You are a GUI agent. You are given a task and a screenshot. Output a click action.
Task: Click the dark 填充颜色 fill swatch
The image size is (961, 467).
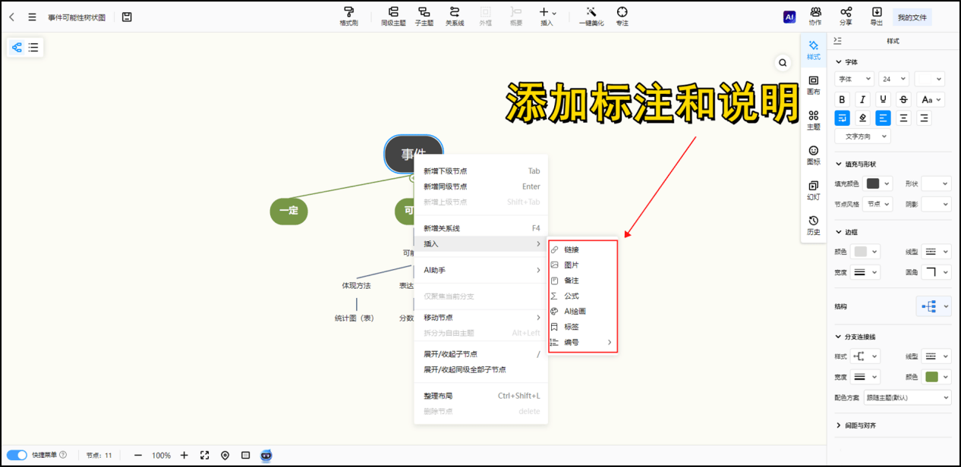[873, 183]
